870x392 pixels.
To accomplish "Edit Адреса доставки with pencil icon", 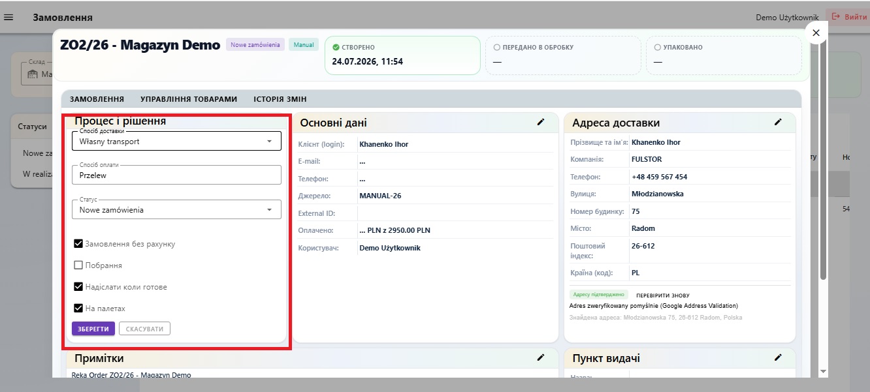I will [778, 122].
